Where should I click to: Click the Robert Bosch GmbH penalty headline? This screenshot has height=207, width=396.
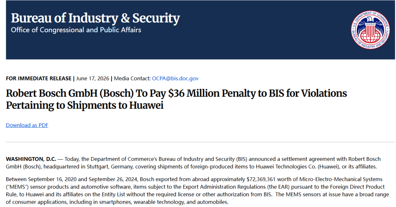coord(176,99)
